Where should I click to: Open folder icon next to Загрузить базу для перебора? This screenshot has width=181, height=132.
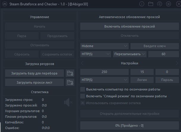70,73
